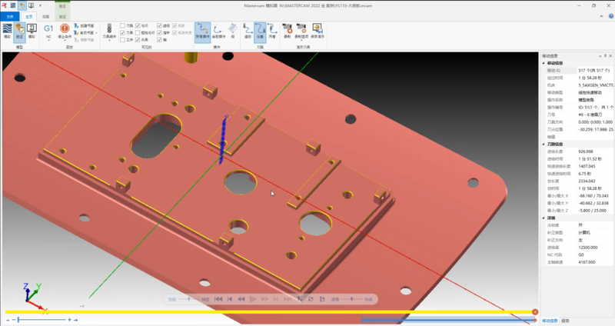Open the 停止条件 stop conditions icon
This screenshot has width=615, height=326.
(65, 32)
